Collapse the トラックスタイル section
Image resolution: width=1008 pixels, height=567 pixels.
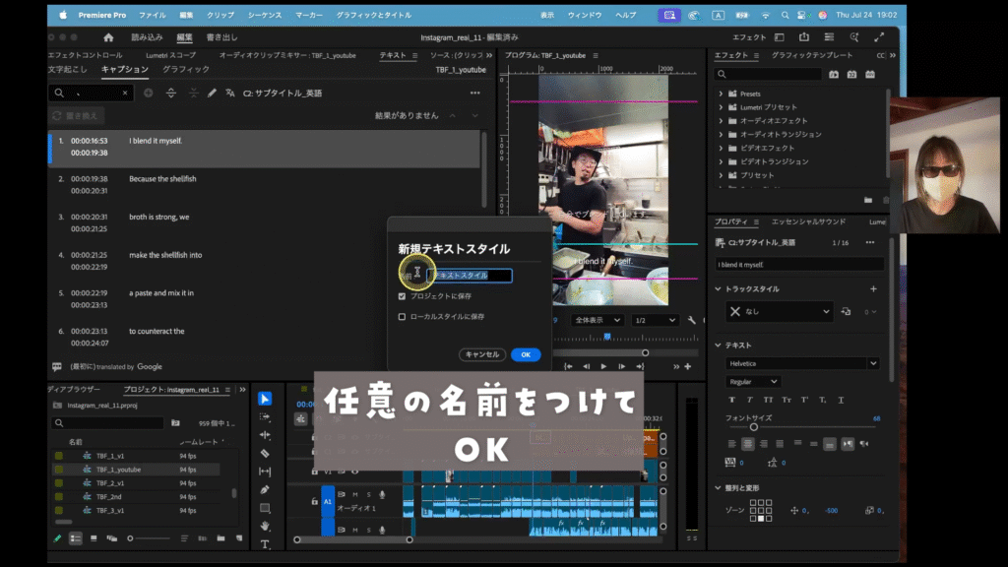coord(718,289)
